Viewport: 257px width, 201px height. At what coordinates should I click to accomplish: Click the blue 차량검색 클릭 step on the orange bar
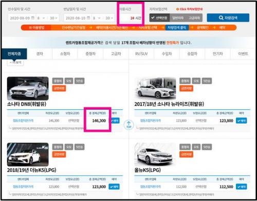pos(177,28)
